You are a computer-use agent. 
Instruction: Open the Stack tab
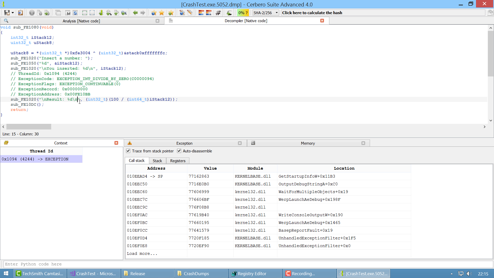[157, 161]
